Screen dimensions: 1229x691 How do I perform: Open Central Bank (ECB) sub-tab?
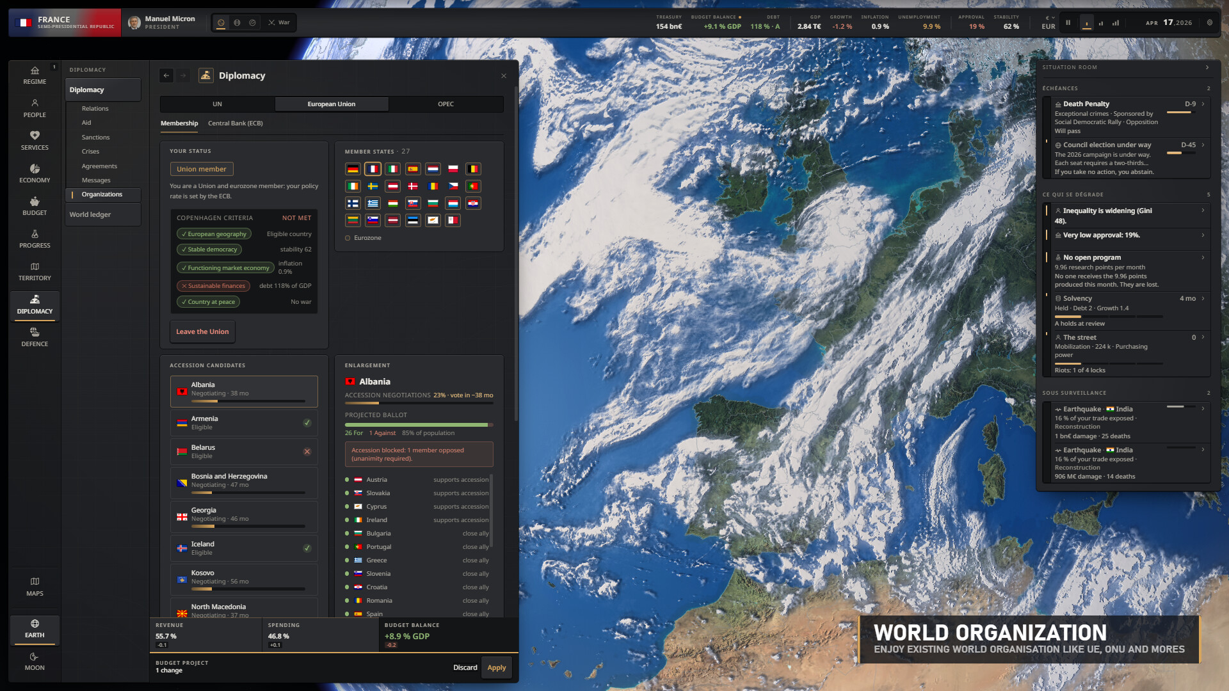point(236,123)
